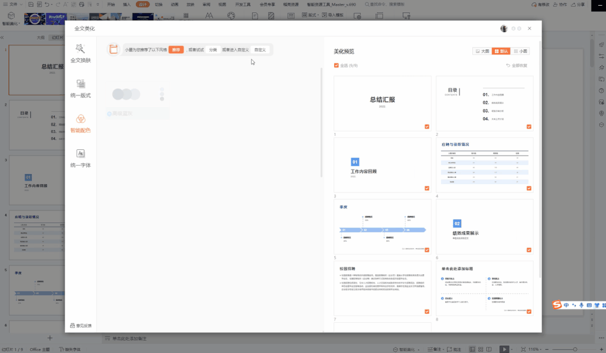Switch to the 插入 ribbon tab
The image size is (606, 353).
pos(127,4)
